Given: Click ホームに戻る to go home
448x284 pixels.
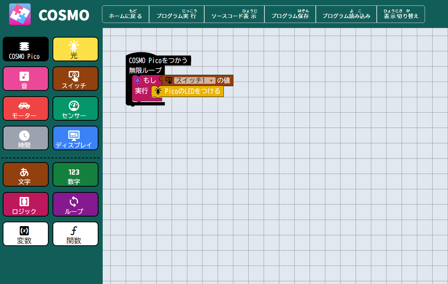Looking at the screenshot, I should coord(125,14).
